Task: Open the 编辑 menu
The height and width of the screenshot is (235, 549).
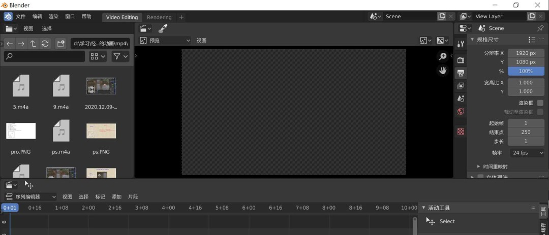Action: point(37,16)
